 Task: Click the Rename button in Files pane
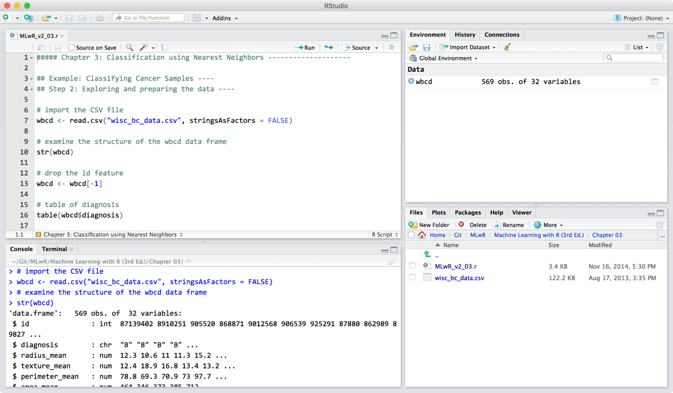509,225
